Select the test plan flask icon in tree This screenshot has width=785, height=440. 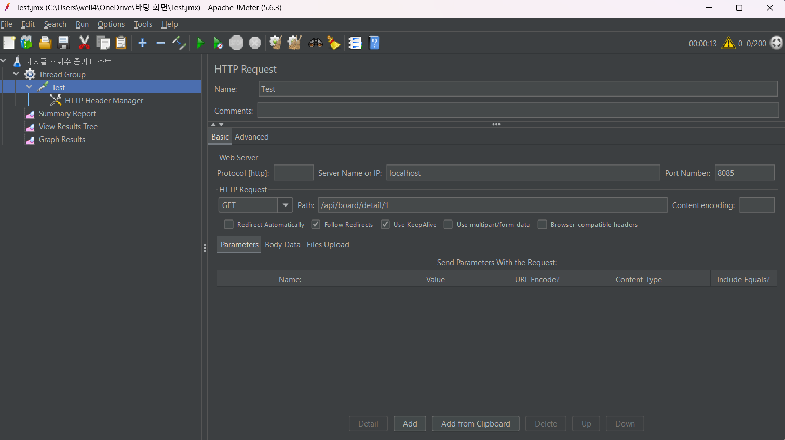(17, 61)
